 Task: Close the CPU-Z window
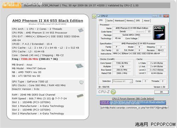click(166, 16)
